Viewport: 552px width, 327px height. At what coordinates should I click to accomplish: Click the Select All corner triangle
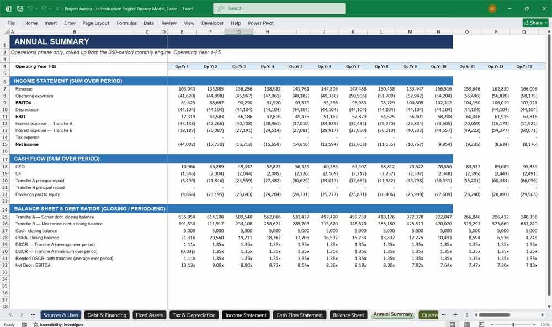(6, 31)
